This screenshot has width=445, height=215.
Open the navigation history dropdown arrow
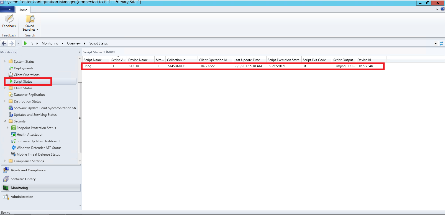click(18, 43)
